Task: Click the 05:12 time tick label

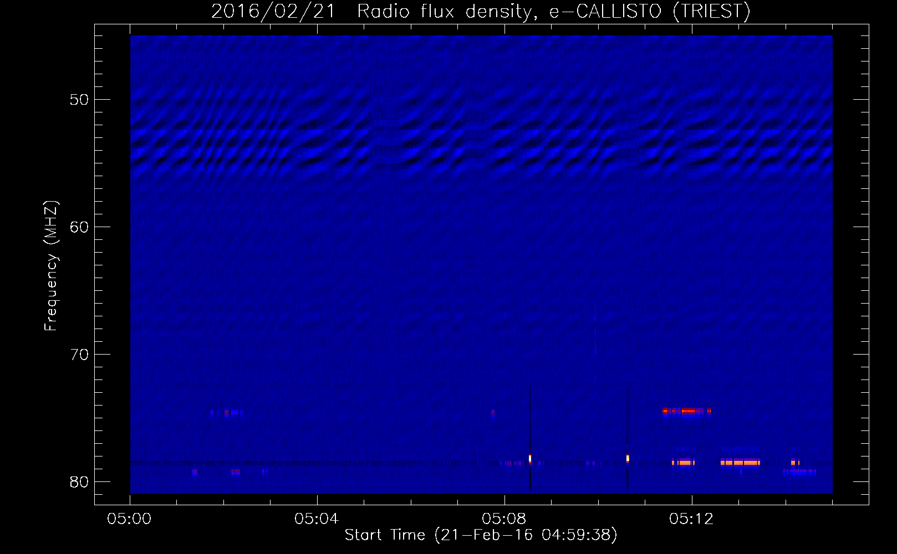Action: [x=691, y=519]
